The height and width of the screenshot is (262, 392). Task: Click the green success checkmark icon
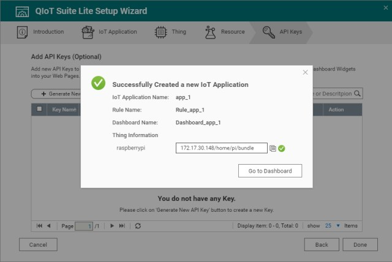98,83
